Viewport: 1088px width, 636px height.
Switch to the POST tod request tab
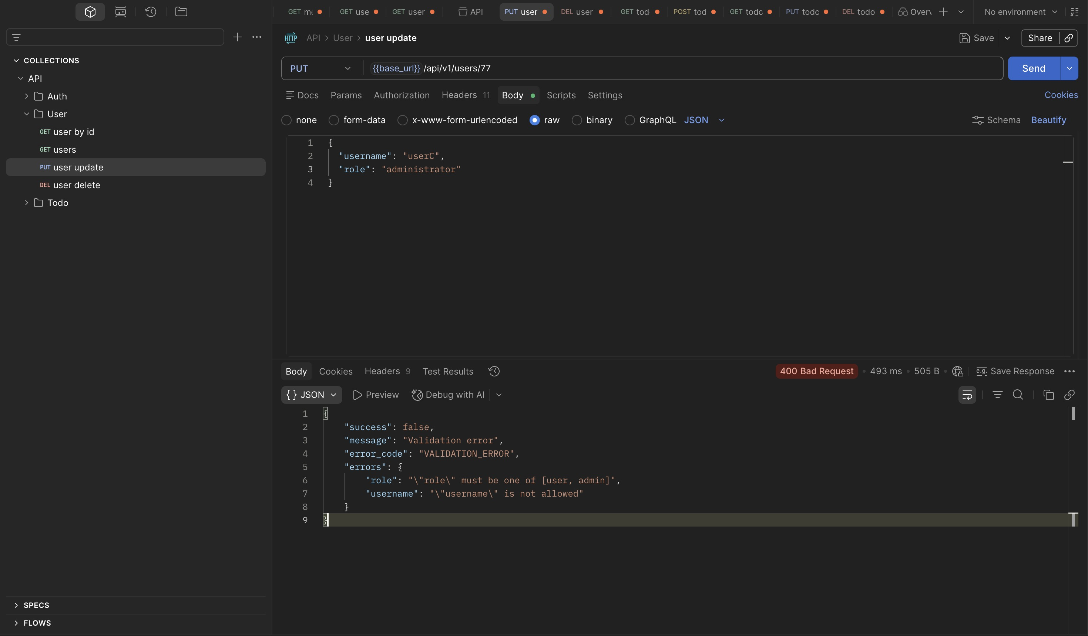click(x=694, y=12)
